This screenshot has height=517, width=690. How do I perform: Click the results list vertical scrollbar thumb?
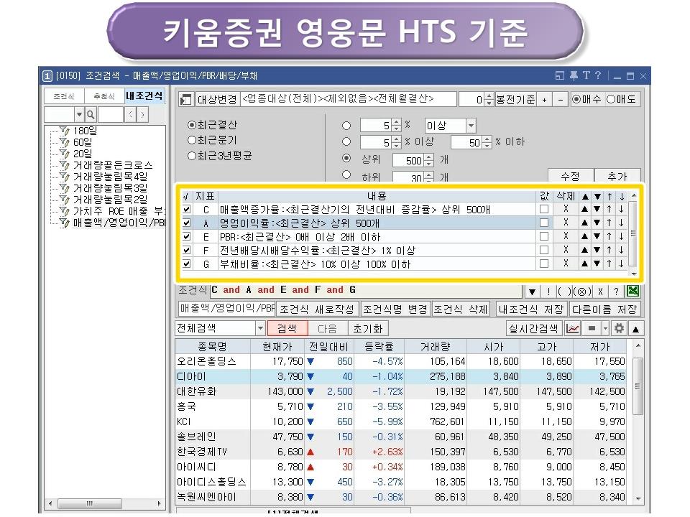(x=638, y=386)
